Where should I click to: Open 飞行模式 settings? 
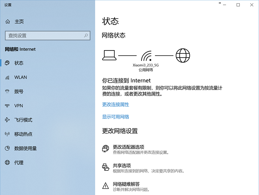tap(23, 120)
